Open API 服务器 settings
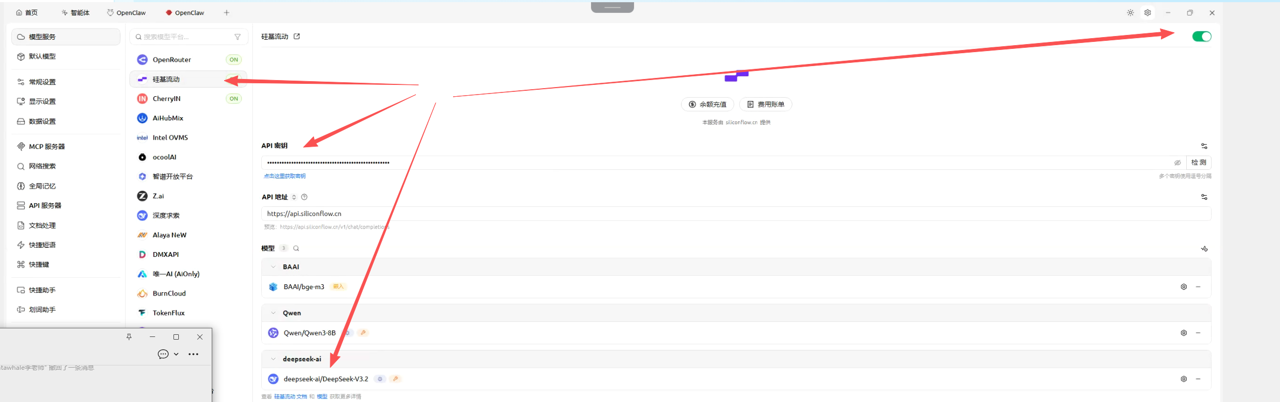The image size is (1280, 402). (66, 206)
